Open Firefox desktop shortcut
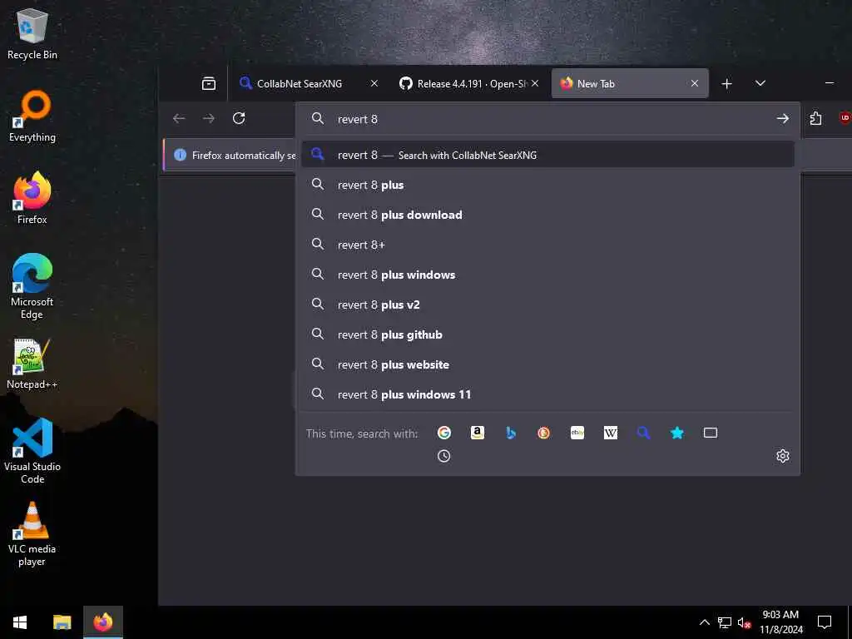 pyautogui.click(x=32, y=198)
